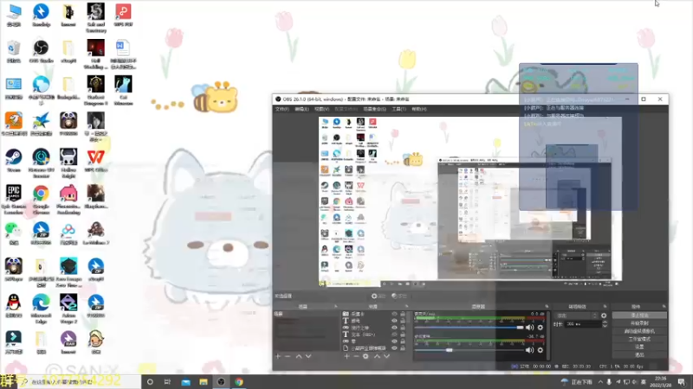Open the Bandizip desktop shortcut
The width and height of the screenshot is (693, 389).
[41, 15]
